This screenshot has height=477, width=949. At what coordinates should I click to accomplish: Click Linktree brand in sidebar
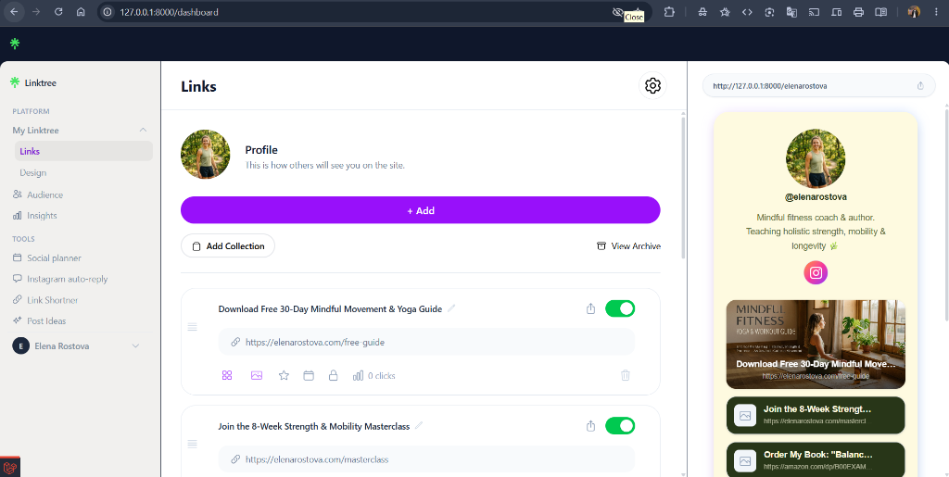tap(34, 82)
